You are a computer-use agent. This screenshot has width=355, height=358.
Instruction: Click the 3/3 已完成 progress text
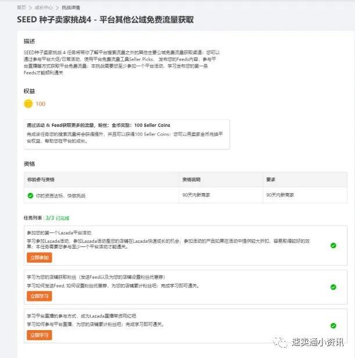[x=58, y=218]
